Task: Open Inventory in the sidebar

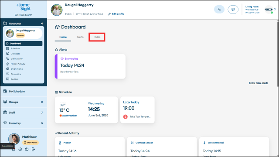Action: (24, 123)
